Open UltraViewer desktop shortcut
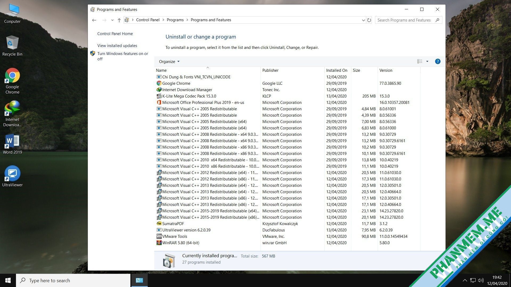Viewport: 511px width, 287px height. (x=12, y=176)
